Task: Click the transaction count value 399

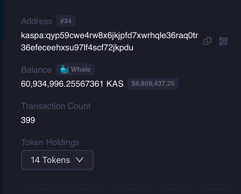Action: (x=28, y=120)
